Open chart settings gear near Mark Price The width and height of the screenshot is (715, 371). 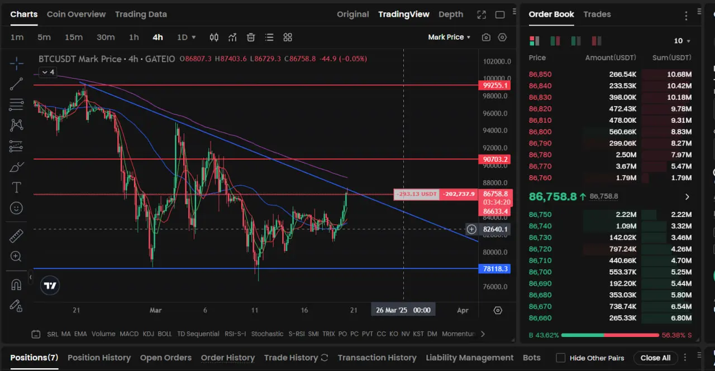502,37
